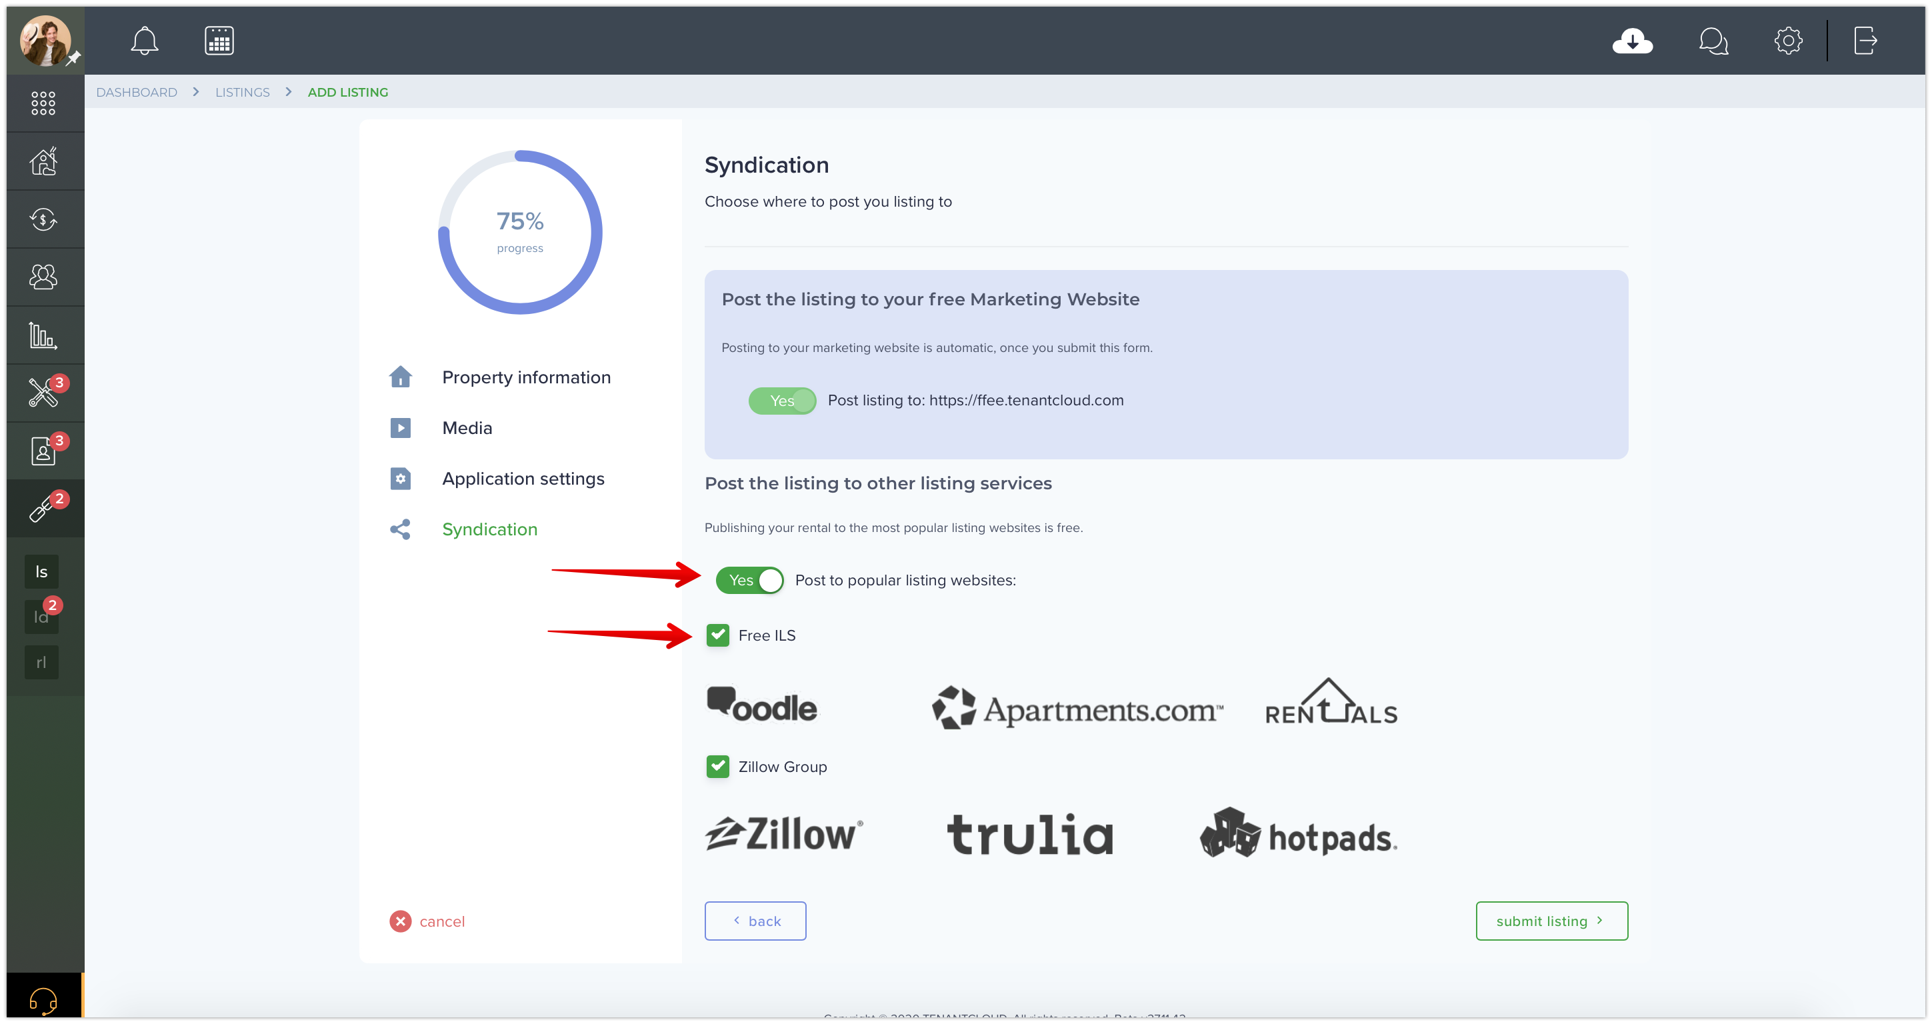Click the Property information house icon
The width and height of the screenshot is (1932, 1024).
pos(401,377)
